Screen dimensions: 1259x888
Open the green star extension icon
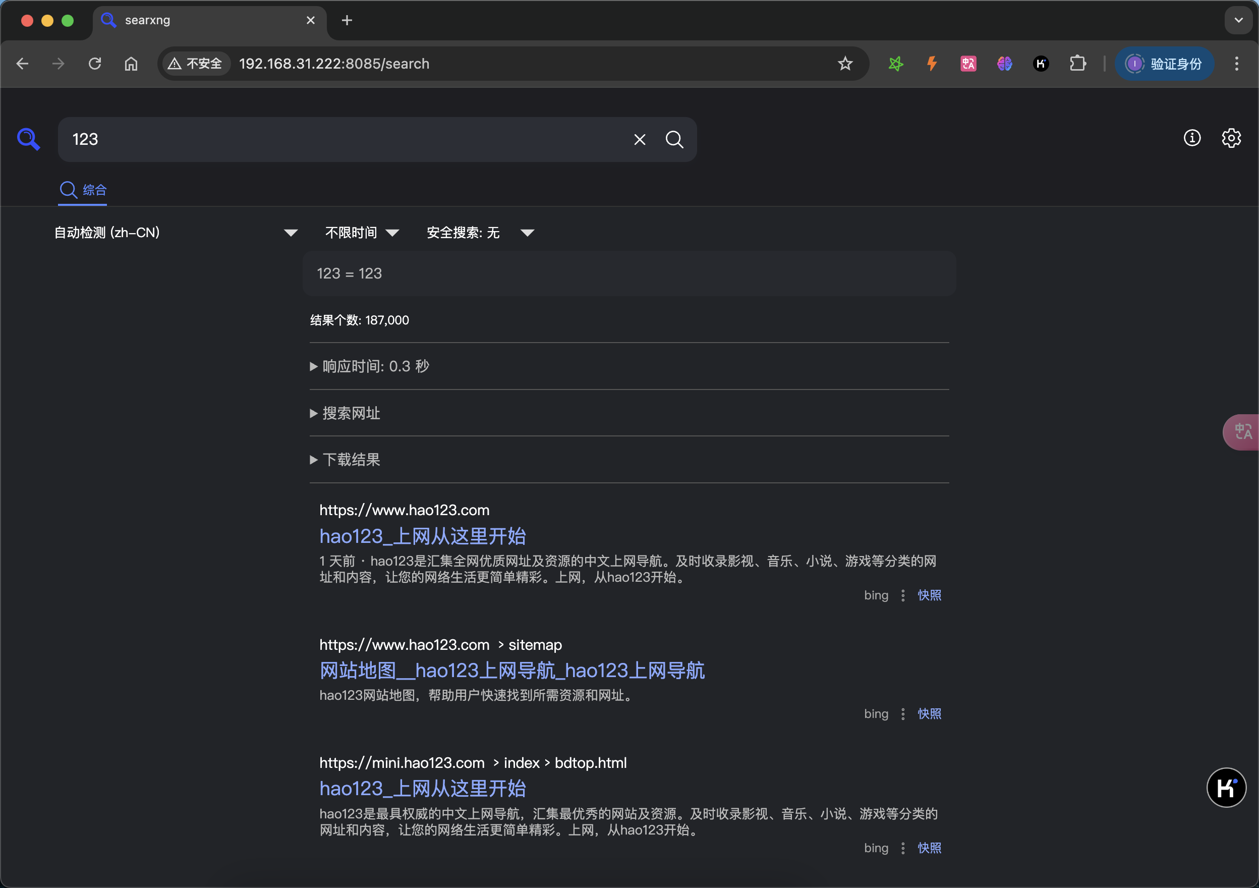point(895,64)
